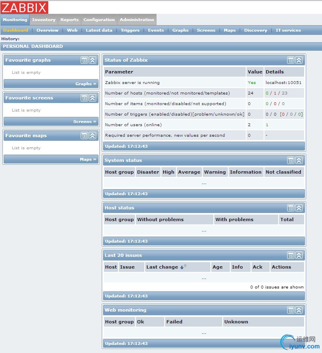
Task: Open the Web submenu item
Action: click(72, 30)
